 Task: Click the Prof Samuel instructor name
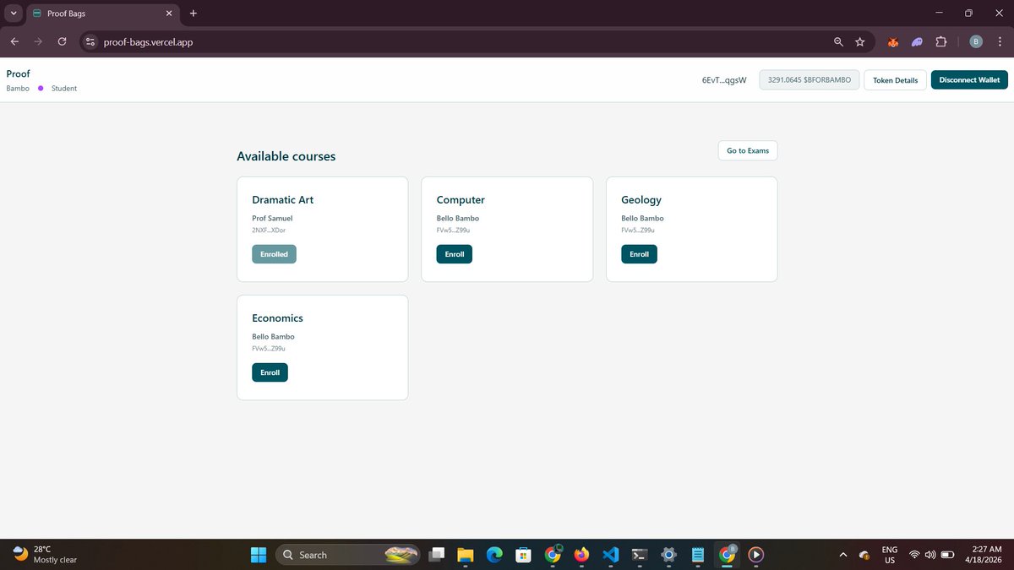pyautogui.click(x=272, y=218)
